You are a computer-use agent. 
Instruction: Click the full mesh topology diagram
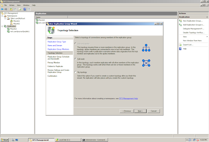(146, 63)
